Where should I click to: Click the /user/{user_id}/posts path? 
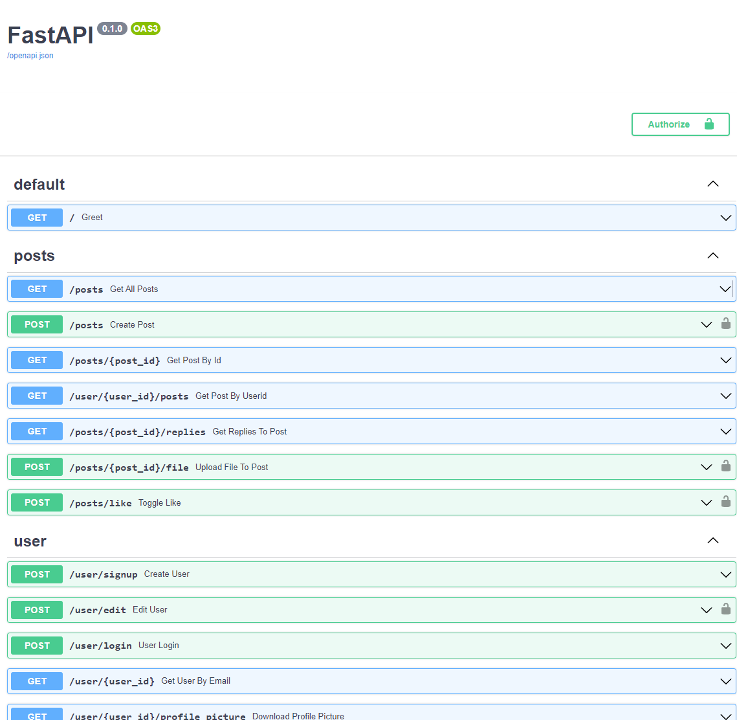(129, 396)
